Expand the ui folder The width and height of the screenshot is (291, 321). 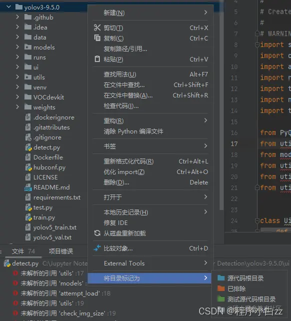point(17,67)
